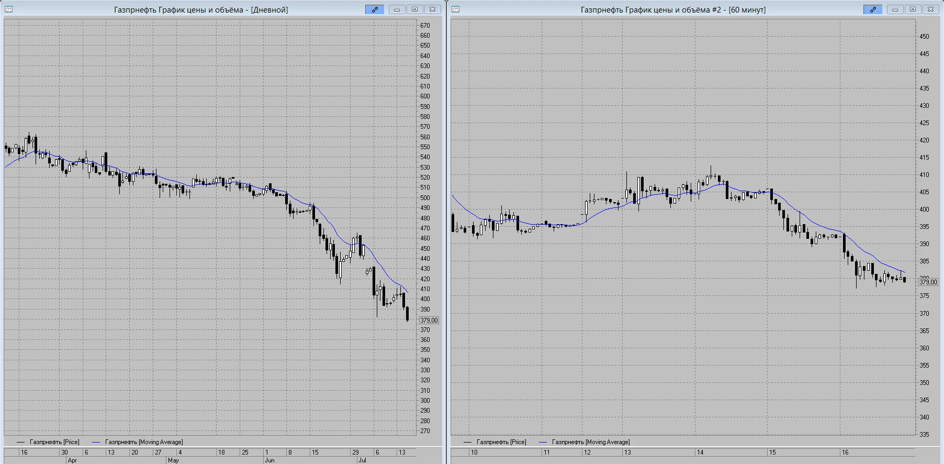
Task: Click the Jul month label on daily axis
Action: 362,460
